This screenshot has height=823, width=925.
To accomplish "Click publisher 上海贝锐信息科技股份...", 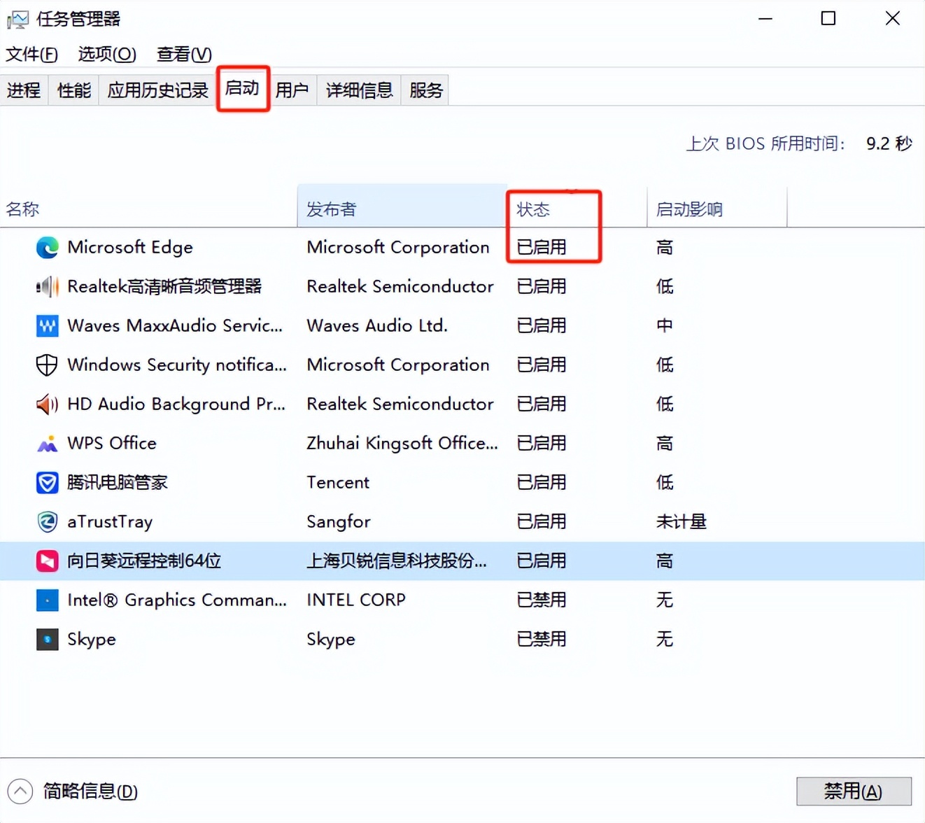I will [x=397, y=561].
